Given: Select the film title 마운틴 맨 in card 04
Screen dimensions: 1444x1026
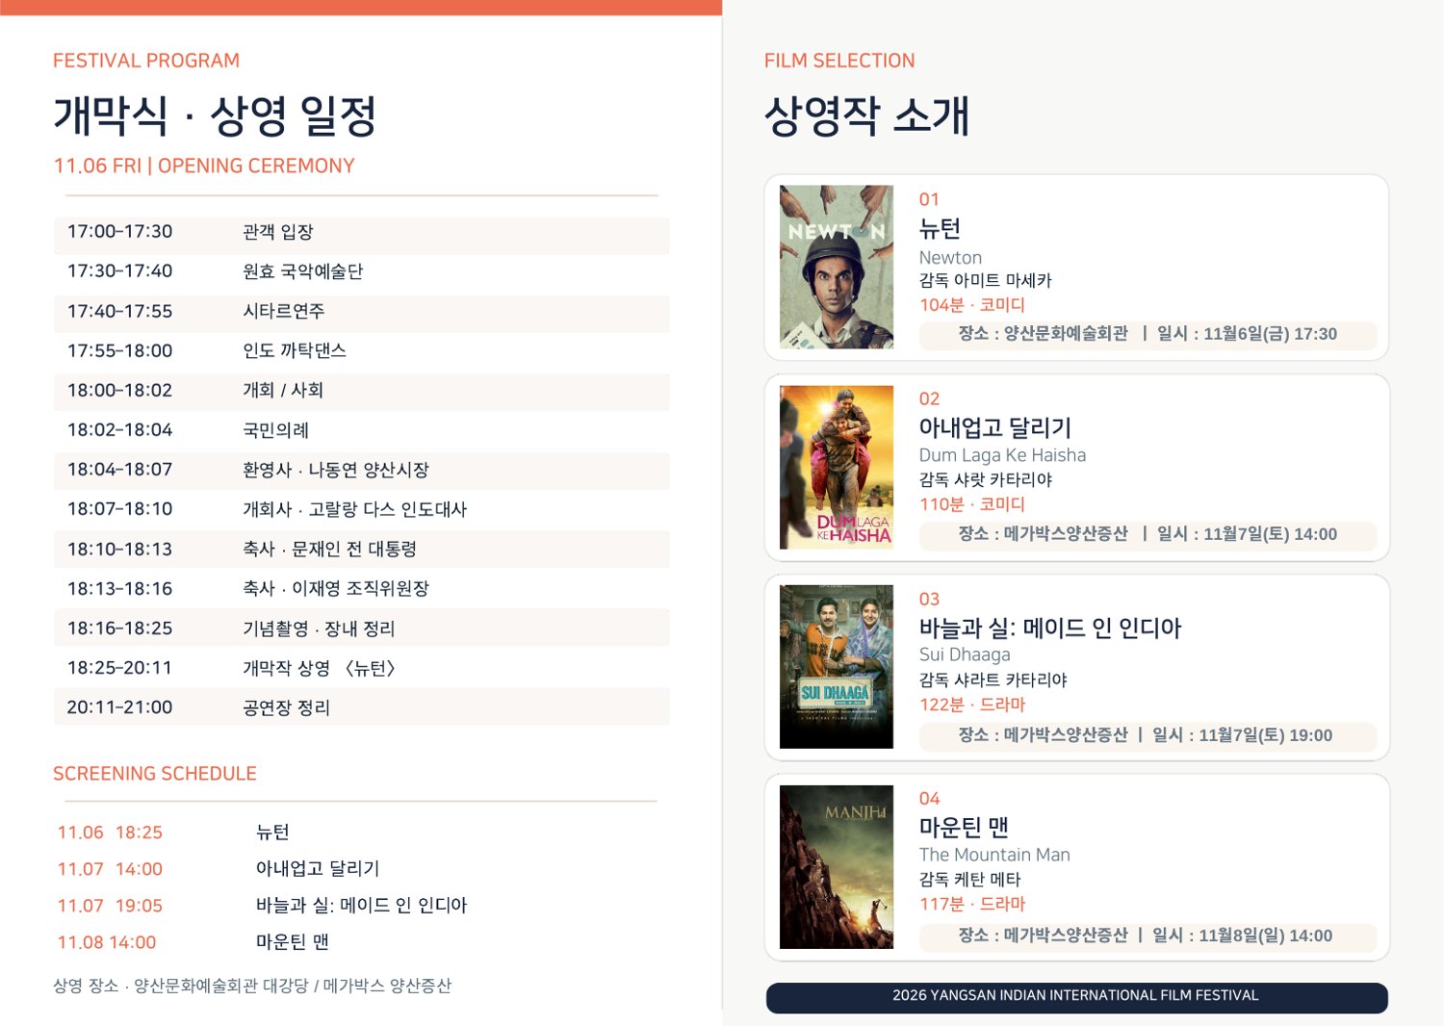Looking at the screenshot, I should [x=964, y=827].
